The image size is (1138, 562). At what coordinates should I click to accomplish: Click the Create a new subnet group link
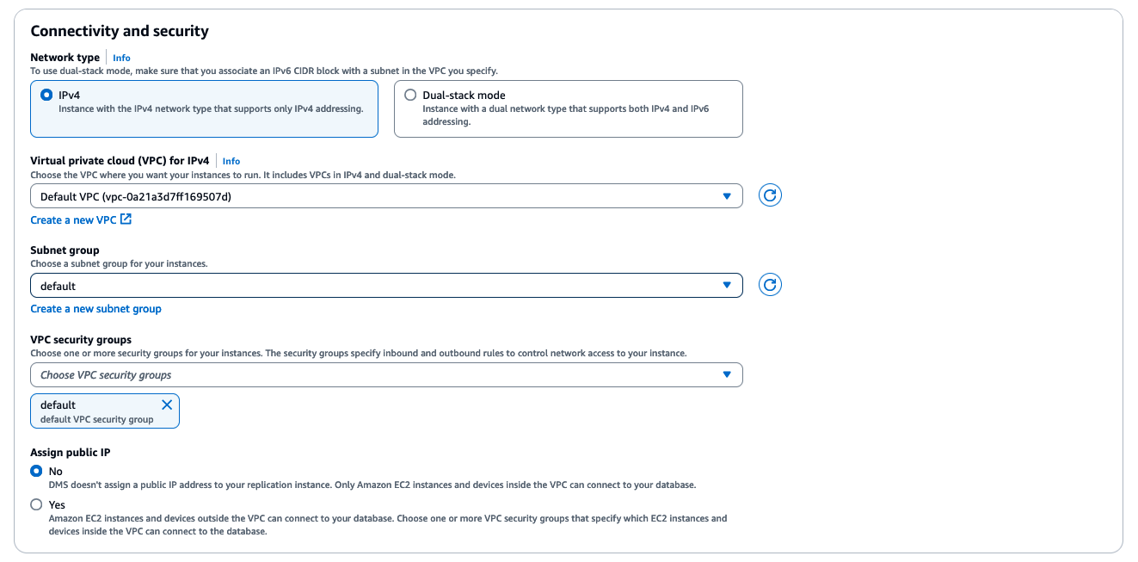pos(95,308)
